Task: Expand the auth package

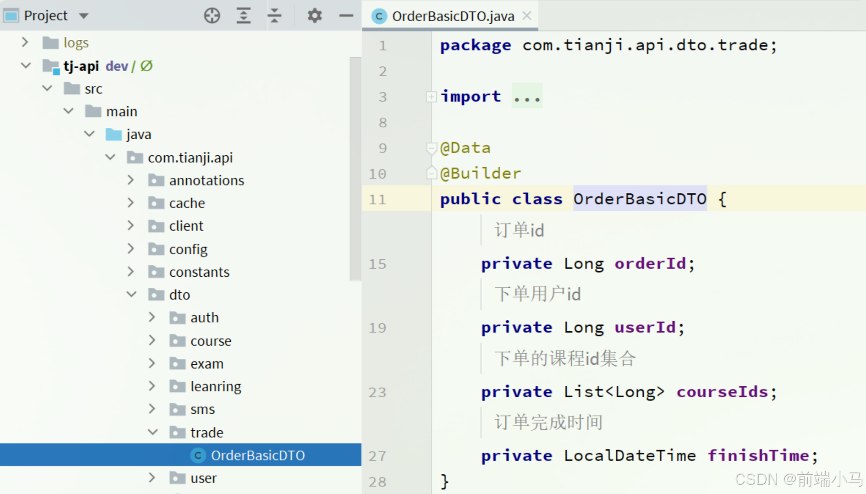Action: coord(152,317)
